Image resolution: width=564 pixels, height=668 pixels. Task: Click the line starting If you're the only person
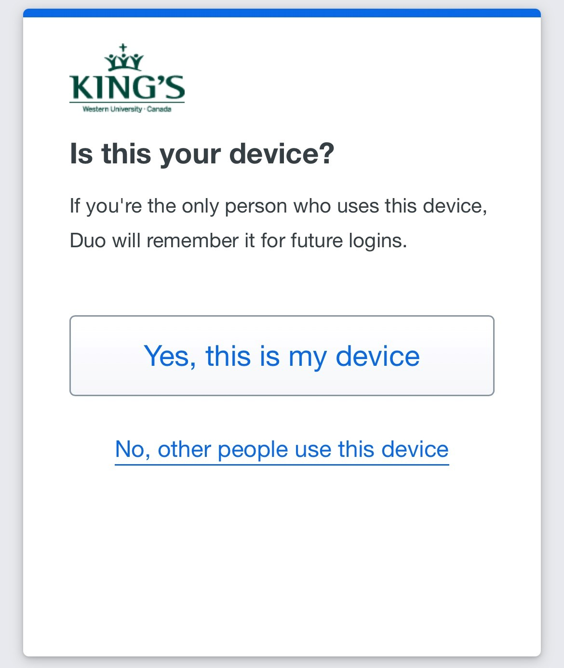pos(279,206)
